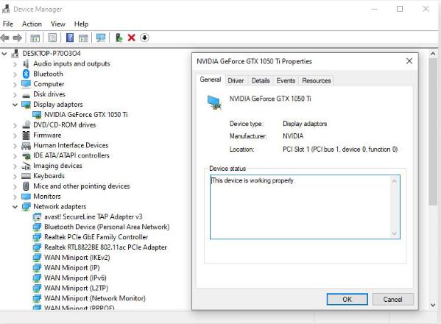Select WAN Miniport (Network Monitor)

95,298
